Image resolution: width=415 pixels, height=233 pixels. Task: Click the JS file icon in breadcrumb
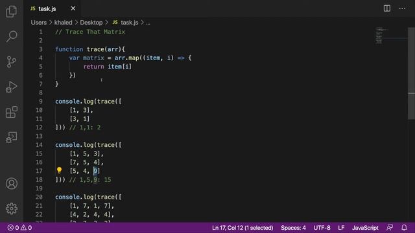click(x=115, y=23)
